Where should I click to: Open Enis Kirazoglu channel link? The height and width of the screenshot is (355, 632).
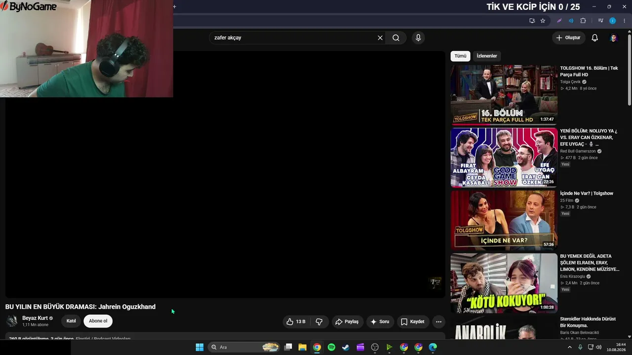(x=572, y=277)
